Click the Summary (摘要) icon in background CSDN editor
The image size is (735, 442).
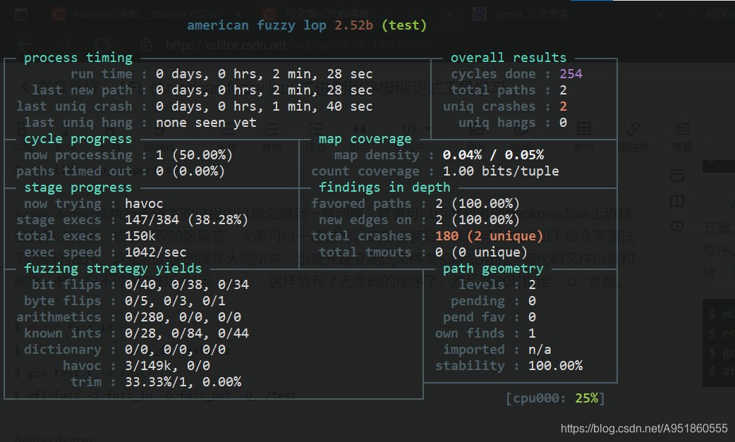[x=683, y=129]
